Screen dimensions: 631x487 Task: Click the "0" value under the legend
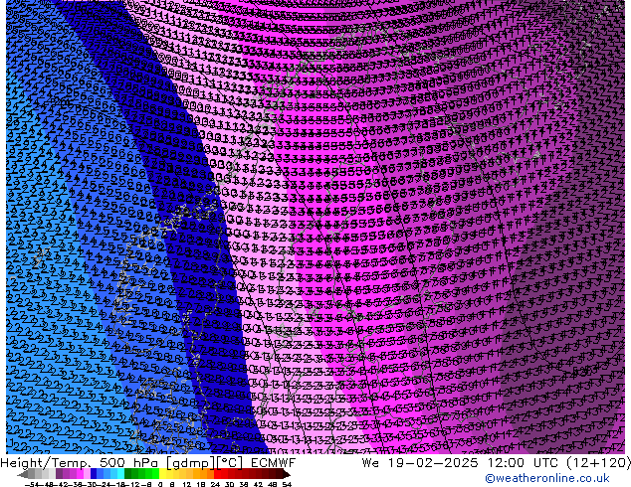160,485
